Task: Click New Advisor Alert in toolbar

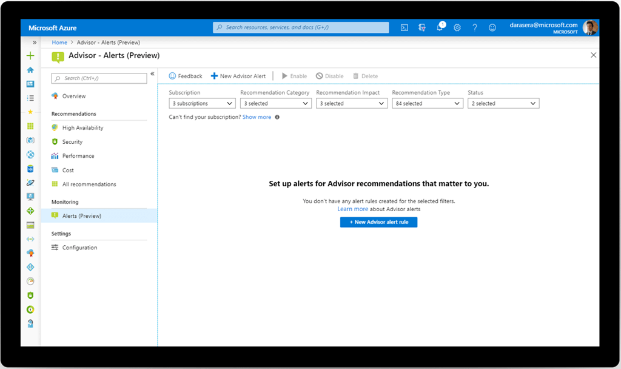Action: click(238, 76)
